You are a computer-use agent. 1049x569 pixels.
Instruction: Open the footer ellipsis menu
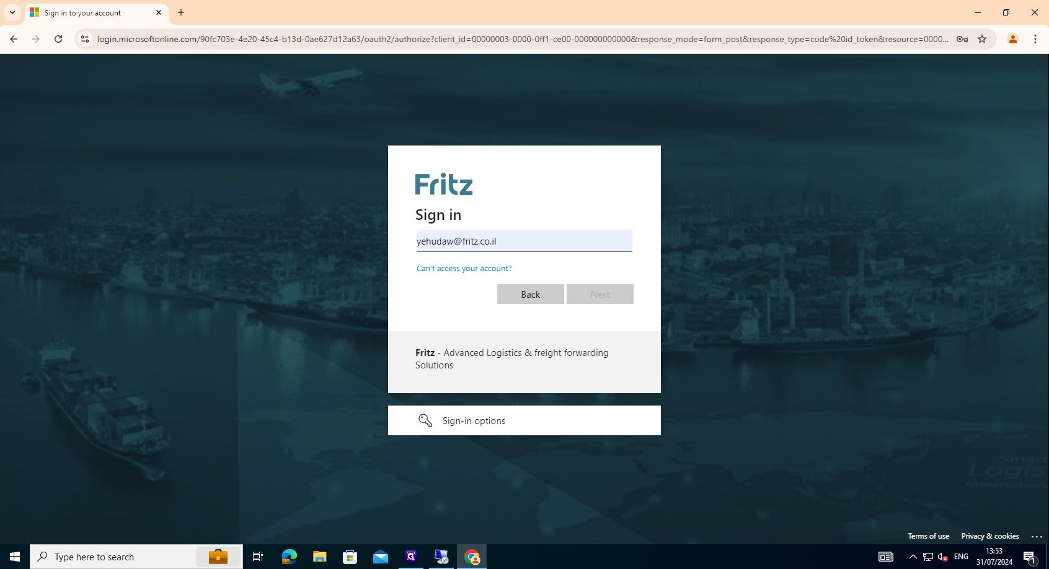(x=1037, y=536)
